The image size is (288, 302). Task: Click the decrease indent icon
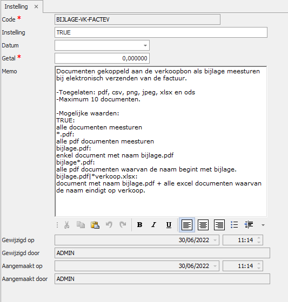pos(249,225)
